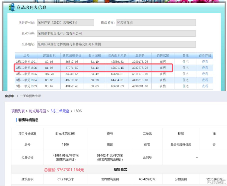Click 查看 in the 3栋二单元1804 row
Image resolution: width=227 pixels, height=186 pixels.
click(x=205, y=80)
